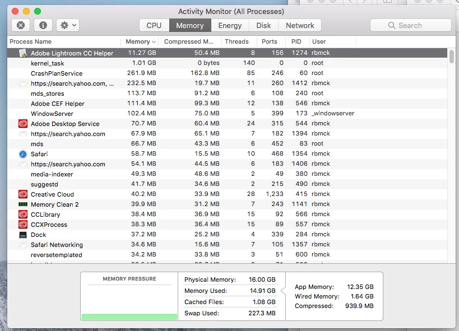
Task: Open the gear action dropdown menu
Action: 68,25
